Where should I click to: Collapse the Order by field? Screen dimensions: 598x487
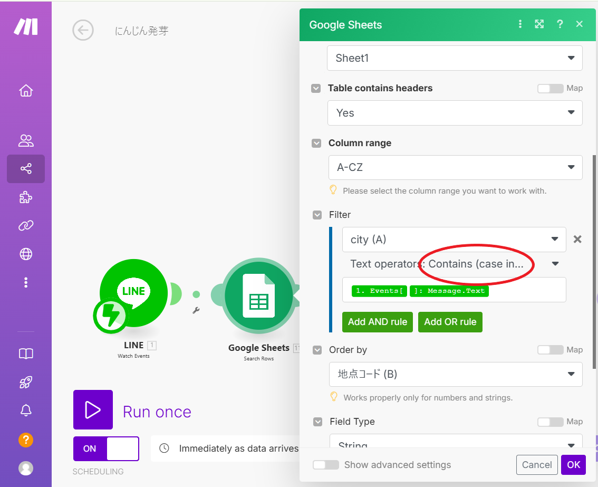coord(317,350)
